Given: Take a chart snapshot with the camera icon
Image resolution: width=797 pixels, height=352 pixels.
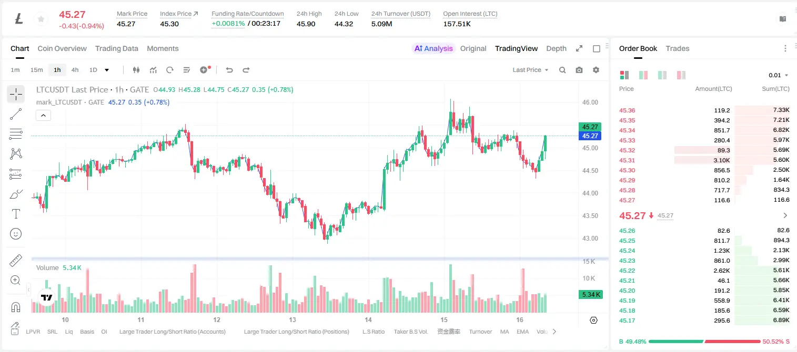Looking at the screenshot, I should point(579,70).
